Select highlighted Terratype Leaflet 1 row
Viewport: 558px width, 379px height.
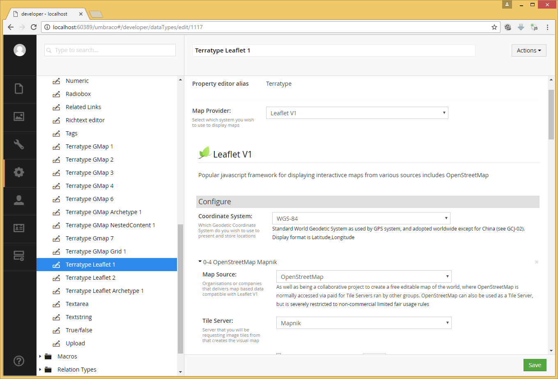click(107, 265)
